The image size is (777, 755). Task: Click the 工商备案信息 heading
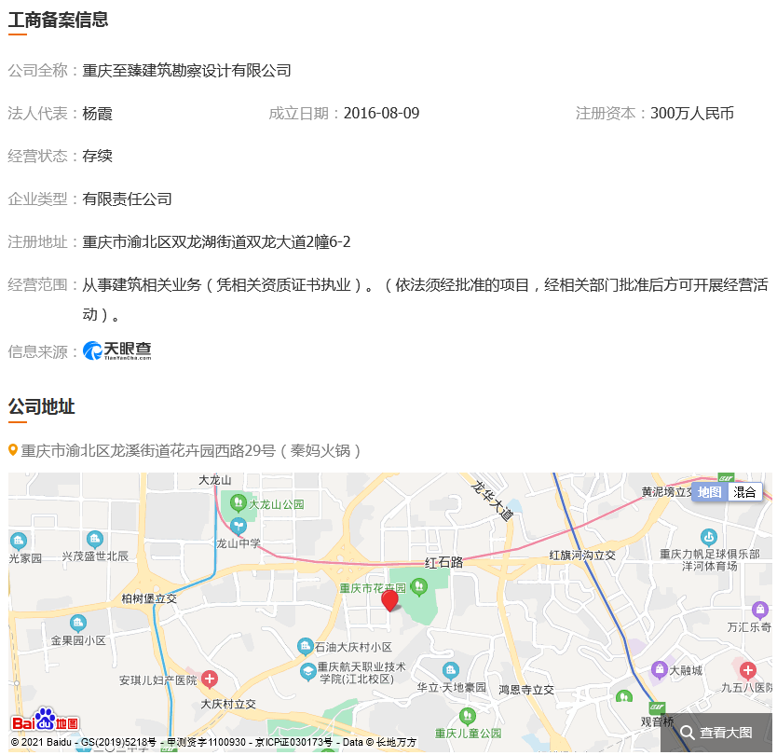click(58, 20)
